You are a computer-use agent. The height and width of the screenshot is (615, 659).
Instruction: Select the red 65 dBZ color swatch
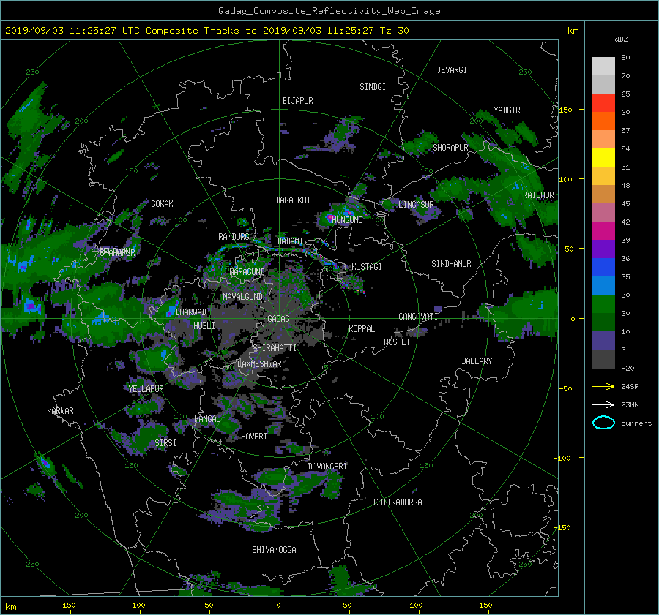click(603, 102)
